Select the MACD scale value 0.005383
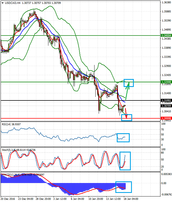Screen dimensions: 172x202 tap(166, 174)
